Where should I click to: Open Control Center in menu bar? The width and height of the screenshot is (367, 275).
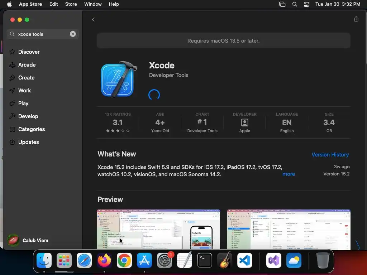[x=306, y=4]
